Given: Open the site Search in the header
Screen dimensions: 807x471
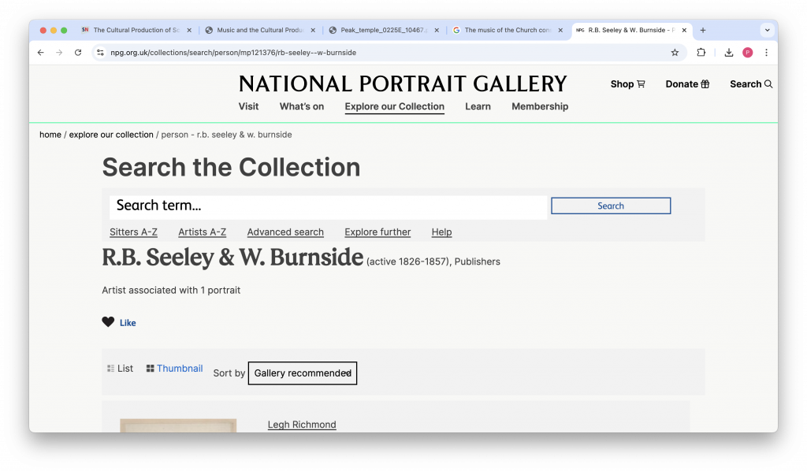Looking at the screenshot, I should click(x=751, y=83).
